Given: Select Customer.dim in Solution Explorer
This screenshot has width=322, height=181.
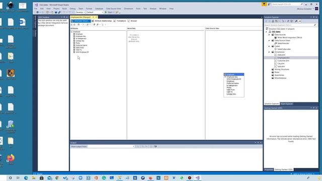Looking at the screenshot, I should (282, 60).
